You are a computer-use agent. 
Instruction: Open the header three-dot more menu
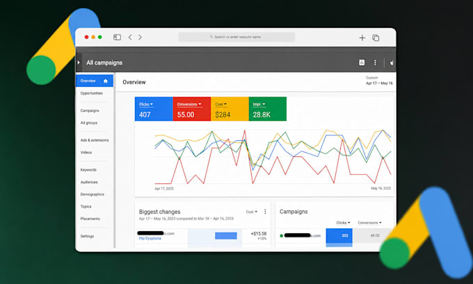tap(375, 62)
